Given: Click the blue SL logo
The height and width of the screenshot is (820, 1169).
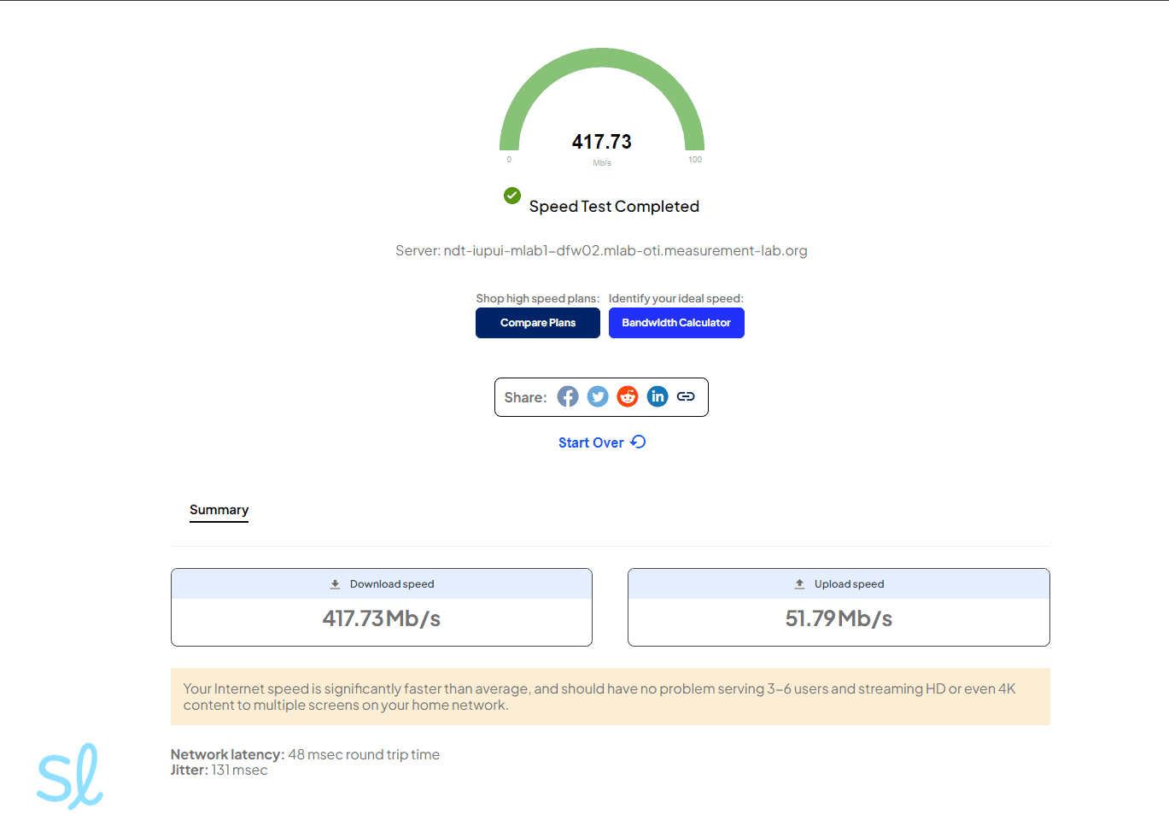Looking at the screenshot, I should 70,776.
